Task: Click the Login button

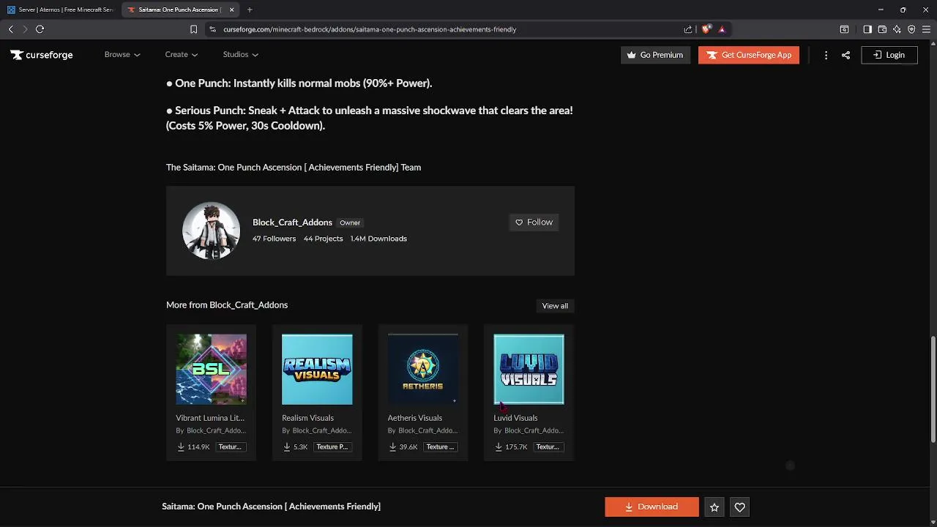Action: click(889, 55)
